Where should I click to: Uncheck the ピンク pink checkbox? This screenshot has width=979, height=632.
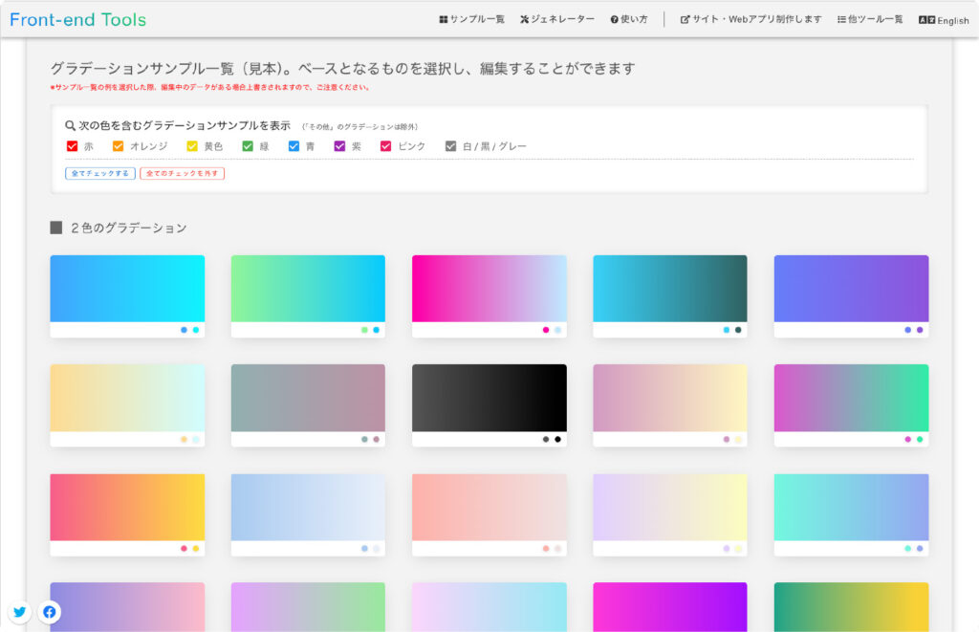point(386,146)
